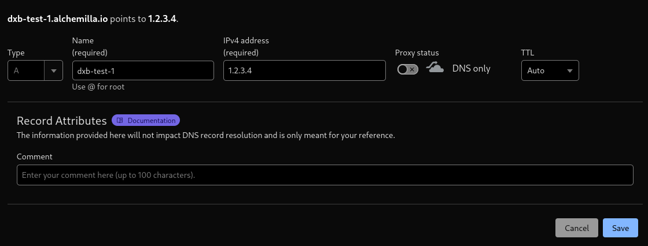Click the TTL dropdown caret arrow
Image resolution: width=648 pixels, height=246 pixels.
(x=570, y=70)
